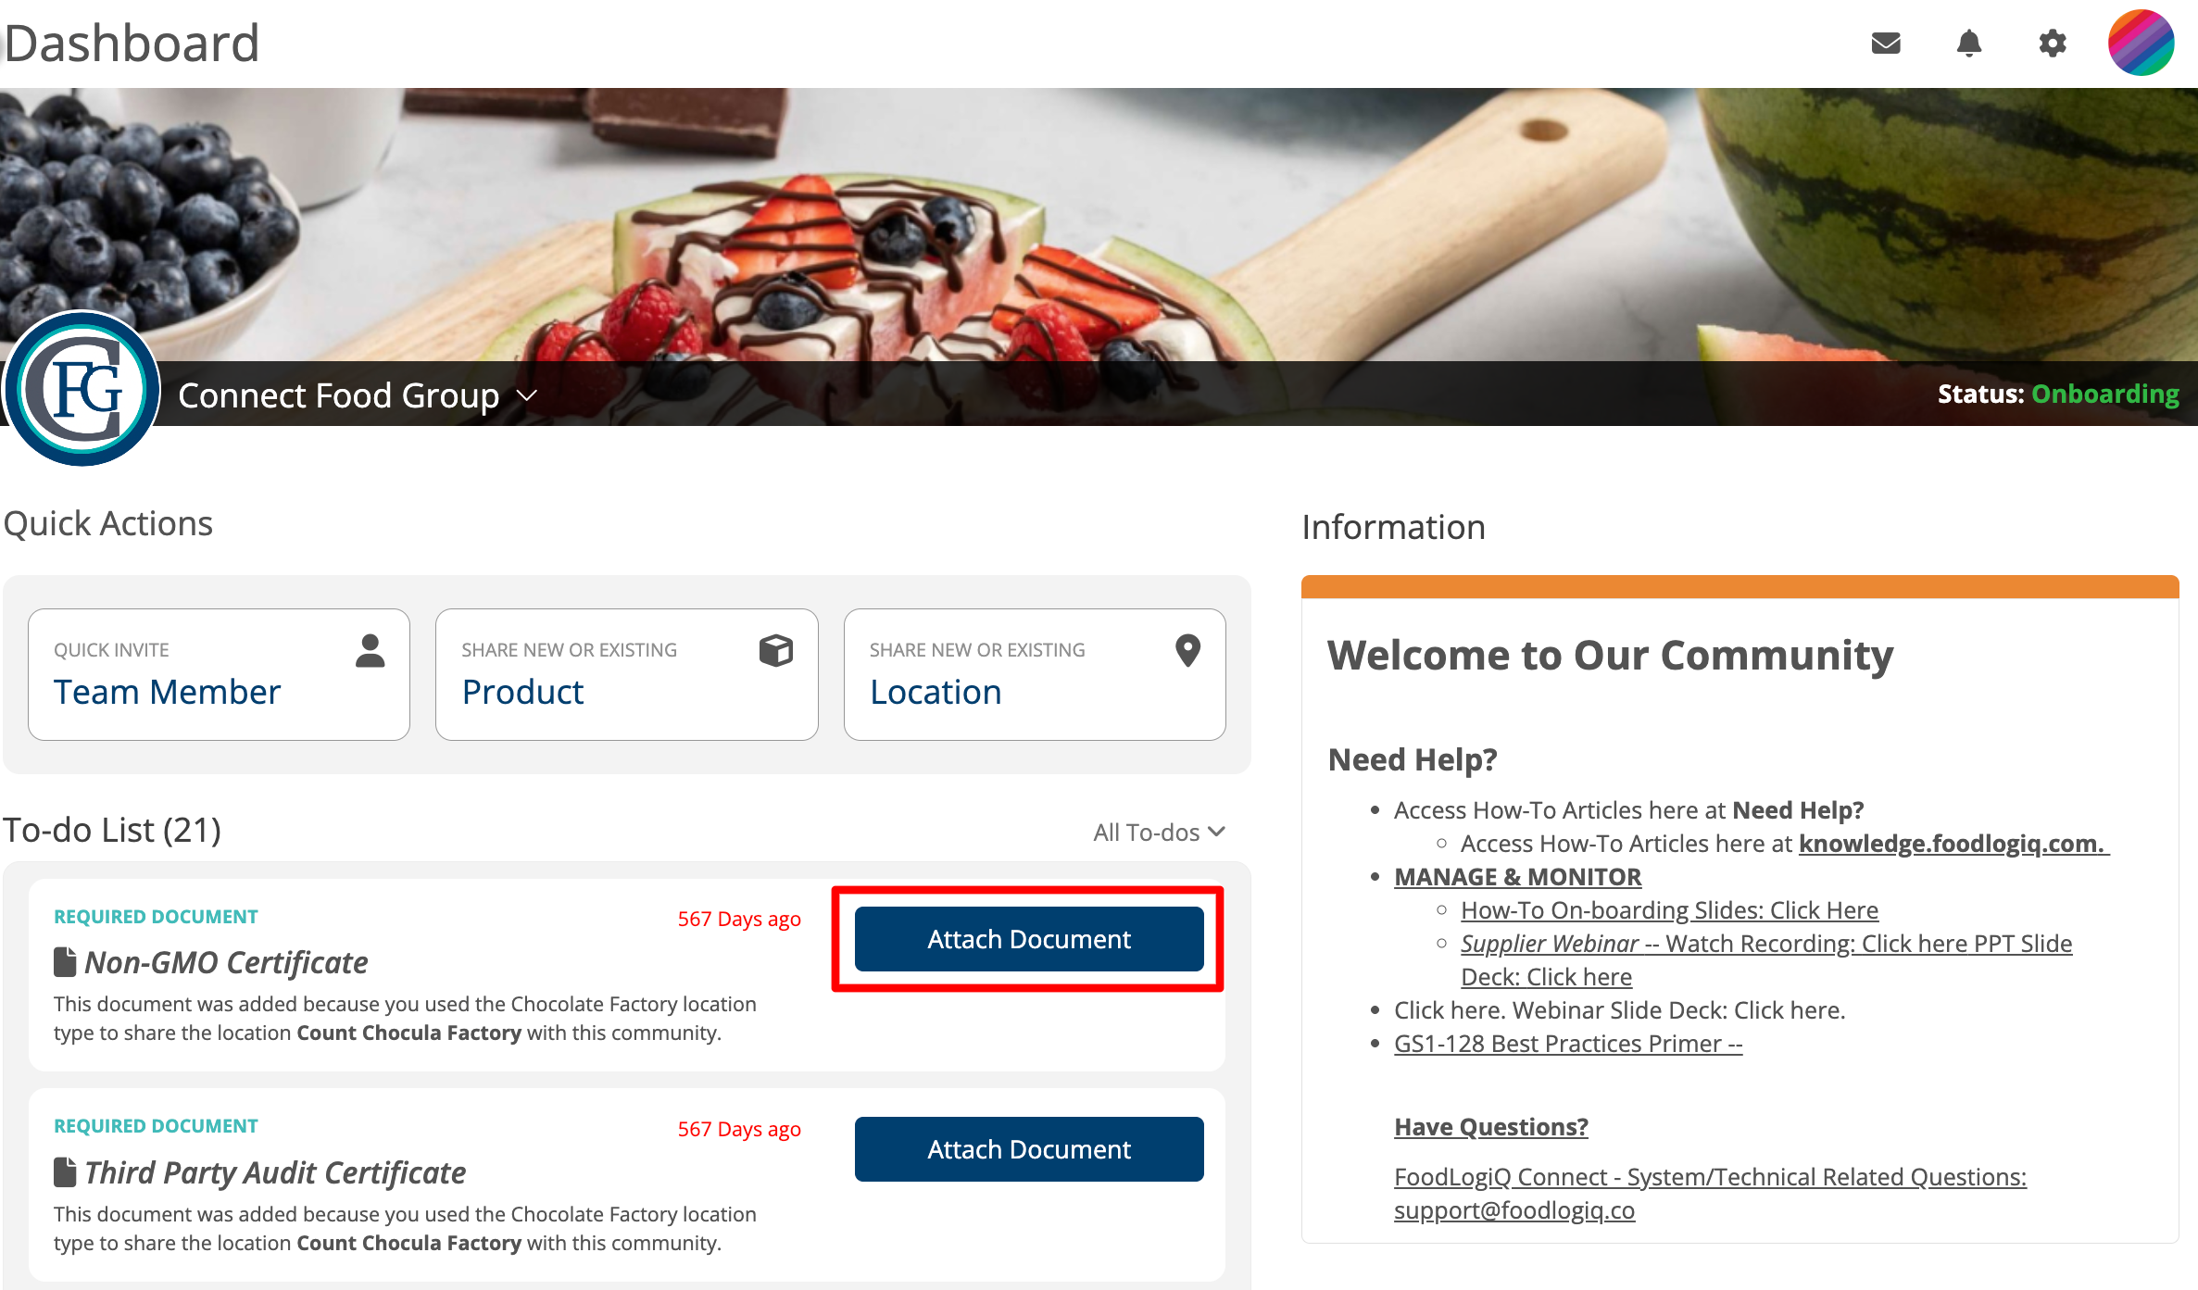Expand the Connect Food Group community dropdown
This screenshot has height=1290, width=2198.
527,395
